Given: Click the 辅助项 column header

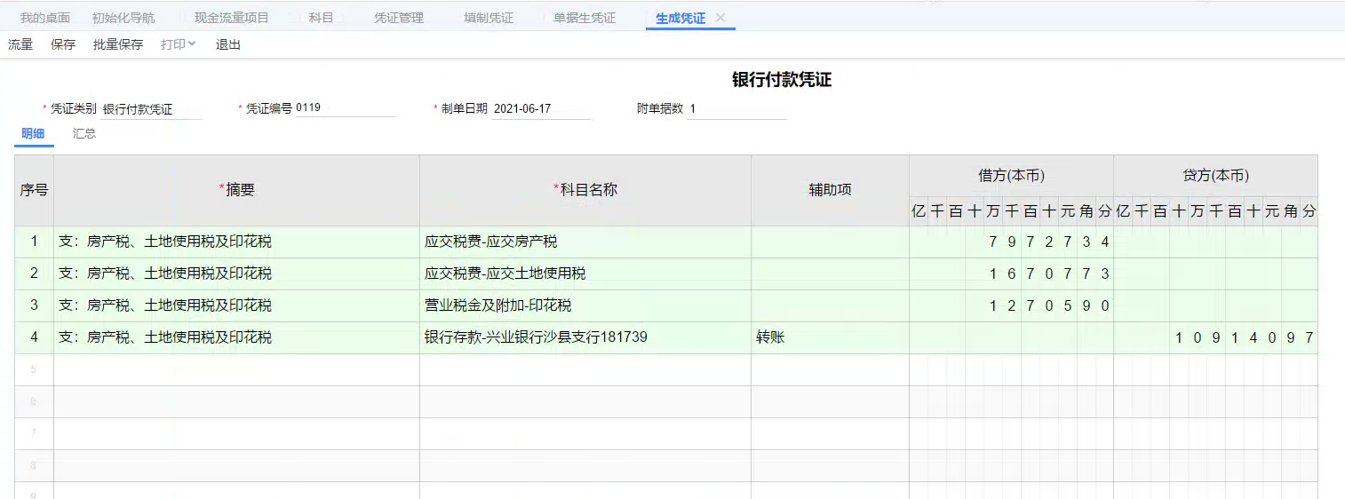Looking at the screenshot, I should [830, 190].
